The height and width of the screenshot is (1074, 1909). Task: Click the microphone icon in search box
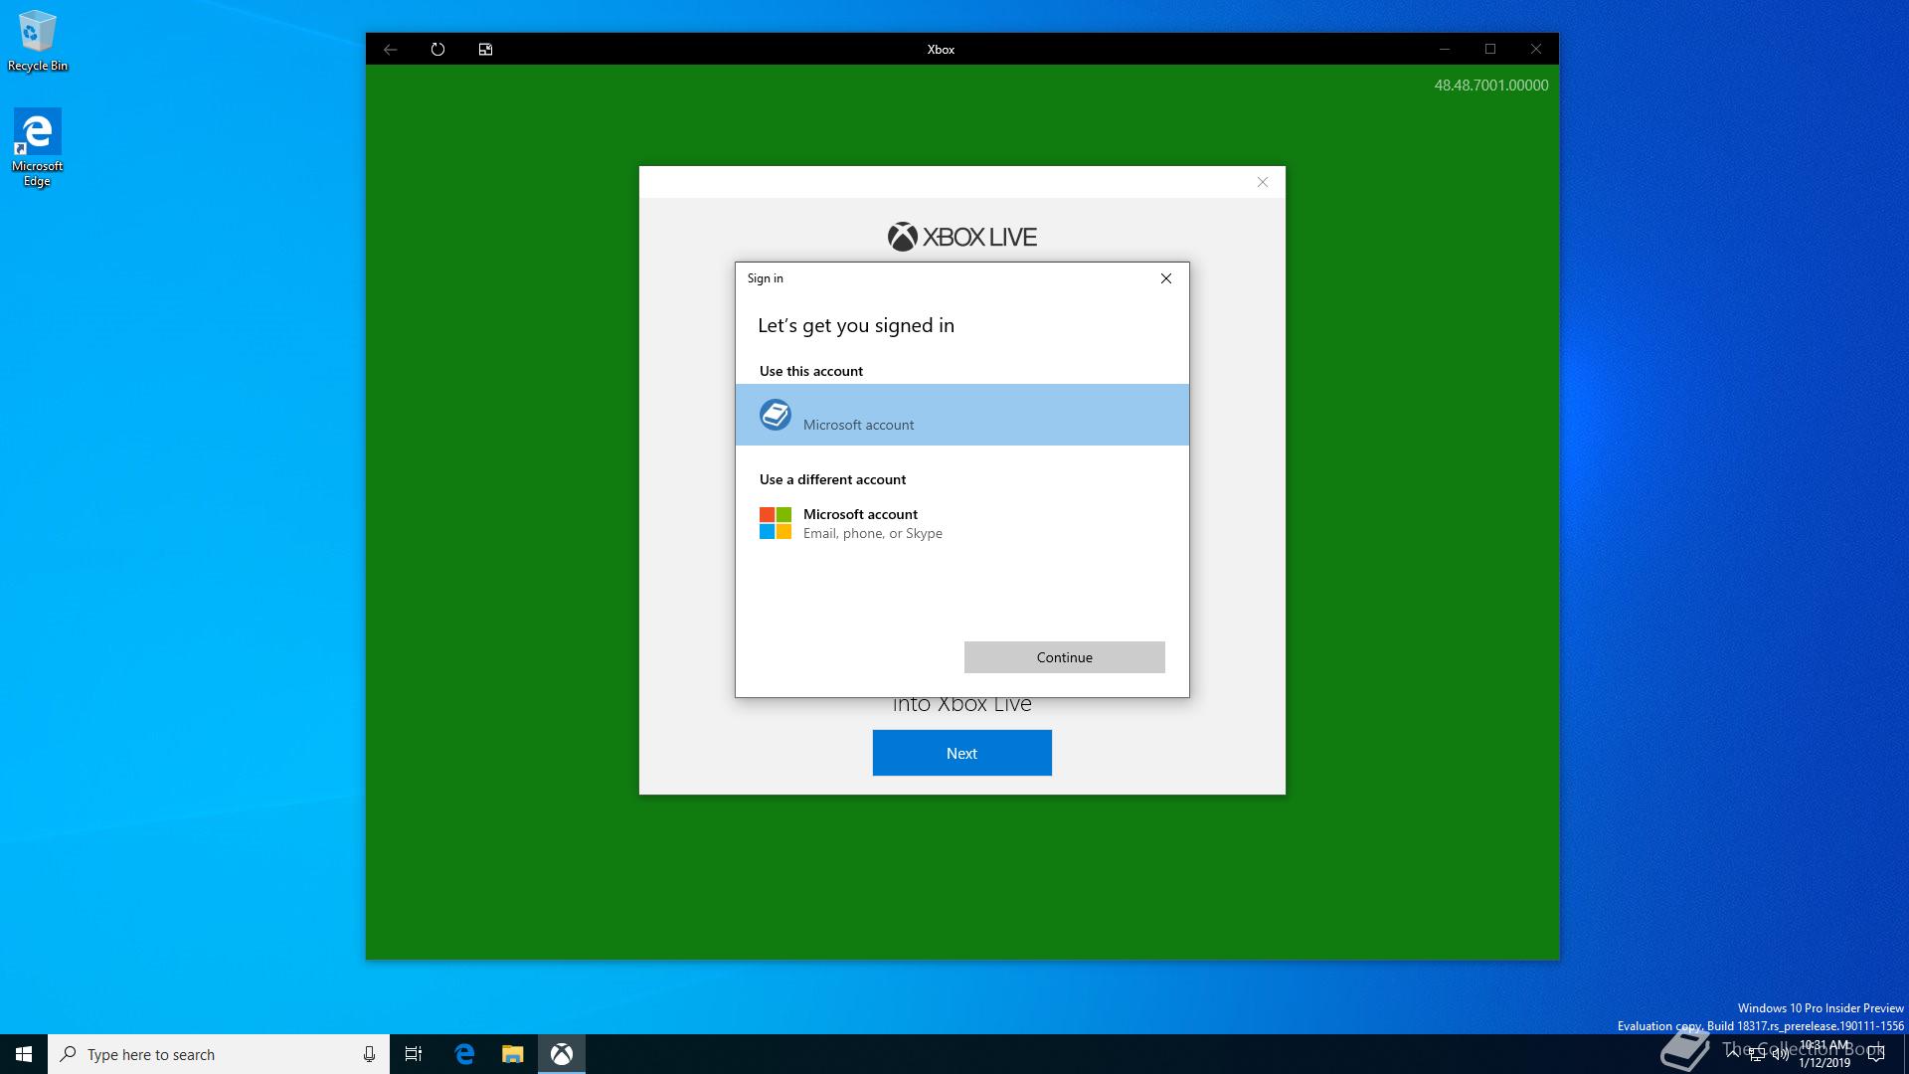pyautogui.click(x=369, y=1054)
